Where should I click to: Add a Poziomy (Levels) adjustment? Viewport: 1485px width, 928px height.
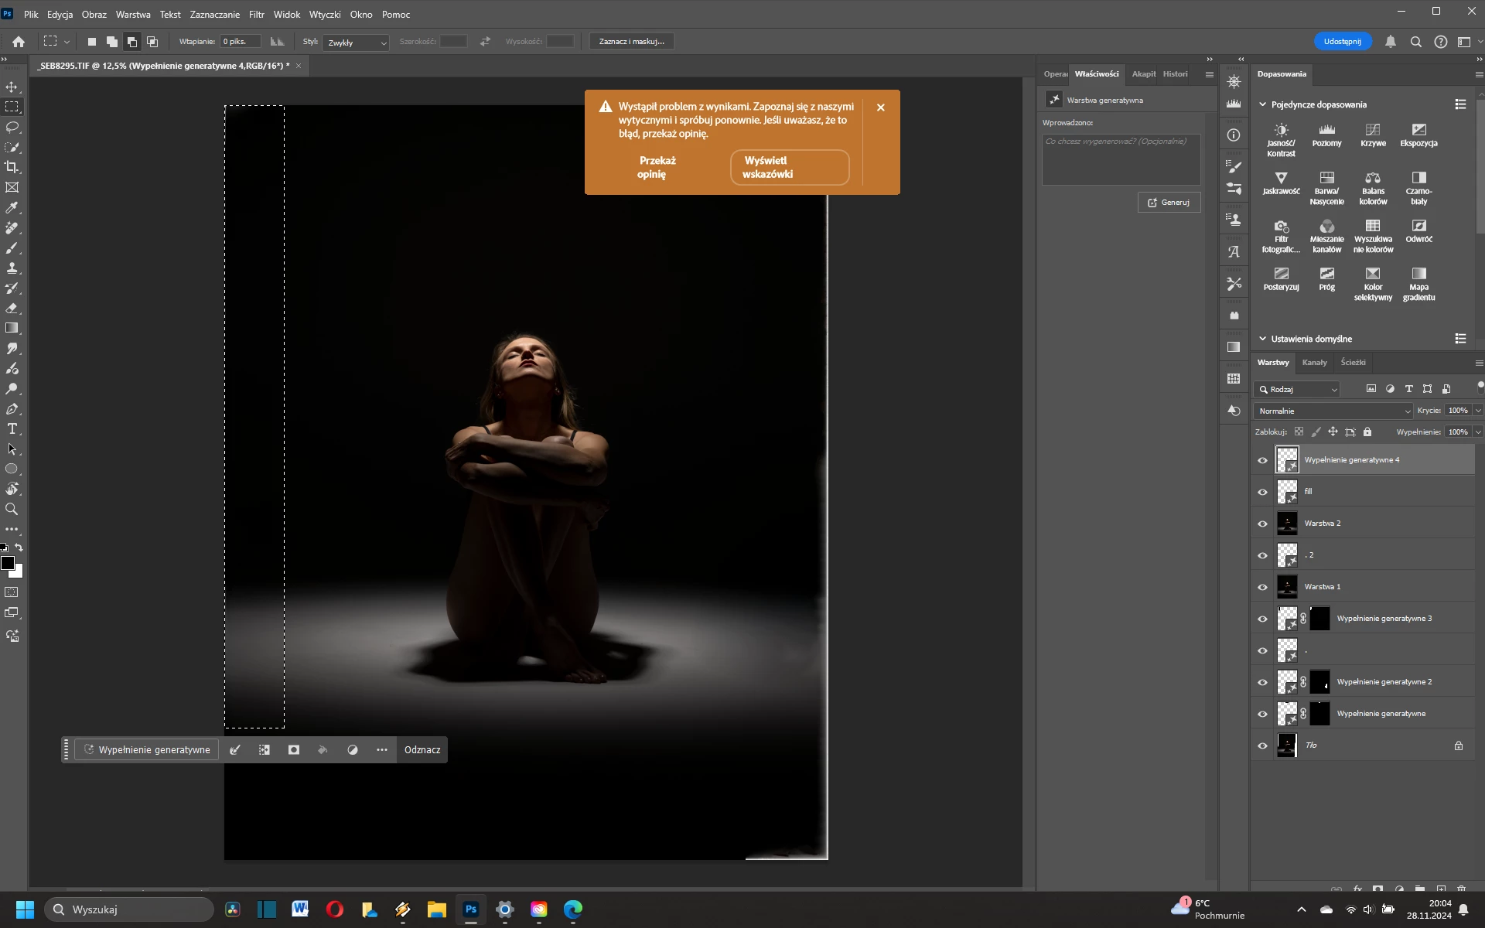pos(1326,135)
